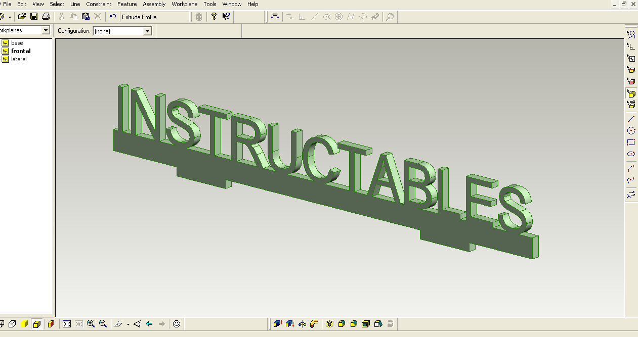638x337 pixels.
Task: Open the Assembly menu
Action: pos(154,4)
